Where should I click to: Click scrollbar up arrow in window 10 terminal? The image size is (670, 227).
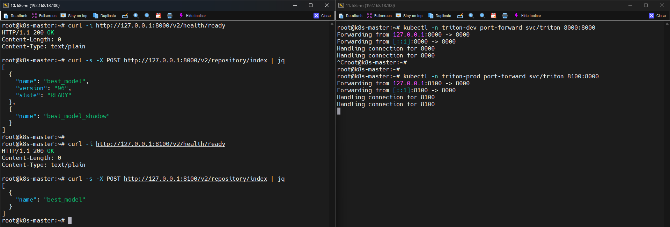(332, 24)
